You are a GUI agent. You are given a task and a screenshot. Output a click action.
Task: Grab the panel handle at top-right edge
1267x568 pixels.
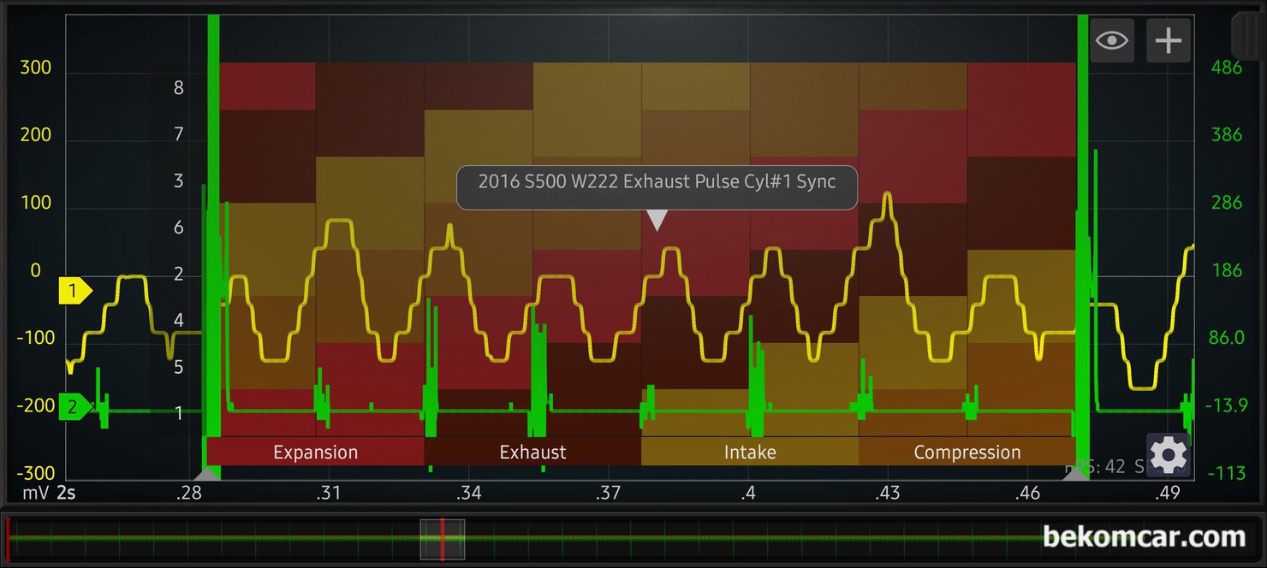[1248, 34]
